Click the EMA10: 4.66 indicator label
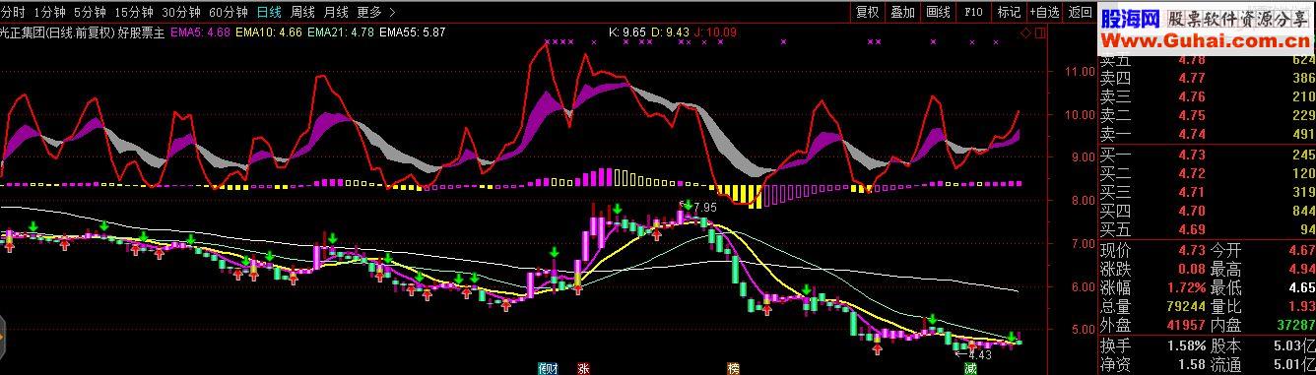This screenshot has height=375, width=1316. click(x=269, y=32)
